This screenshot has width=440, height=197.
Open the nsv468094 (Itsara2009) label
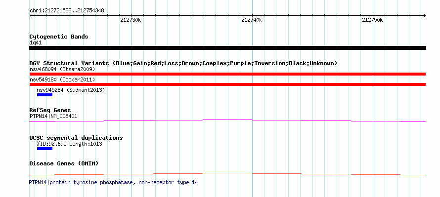click(62, 69)
